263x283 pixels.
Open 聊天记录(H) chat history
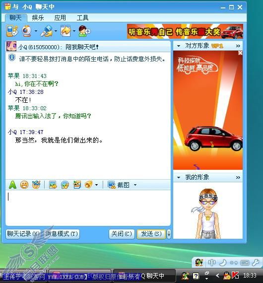(x=23, y=234)
